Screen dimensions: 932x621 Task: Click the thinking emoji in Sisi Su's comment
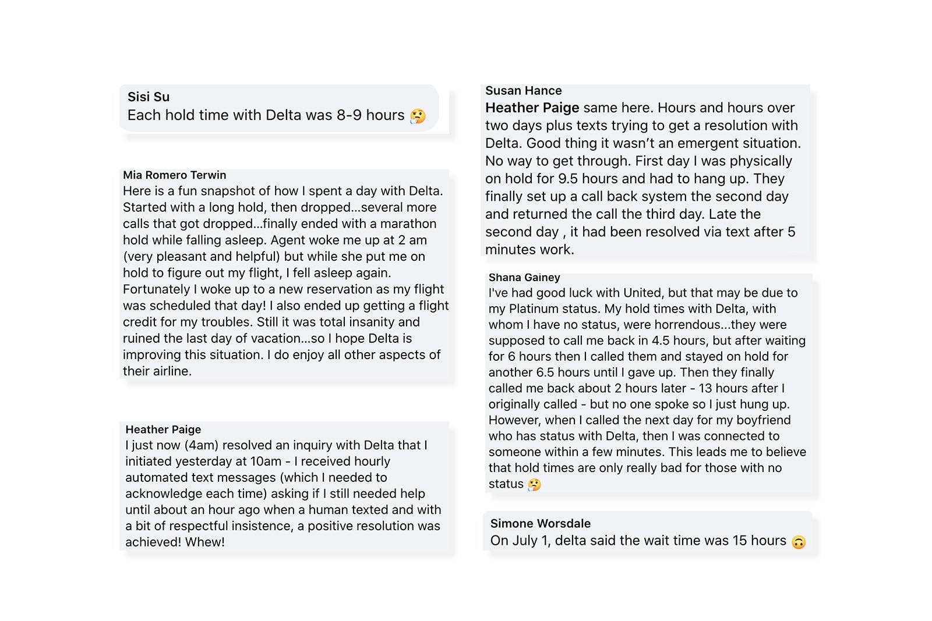pyautogui.click(x=418, y=116)
